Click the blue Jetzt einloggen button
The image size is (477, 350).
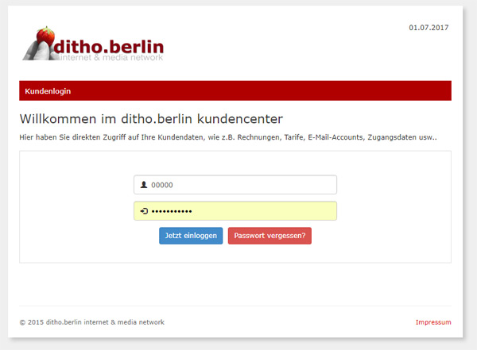(x=191, y=236)
